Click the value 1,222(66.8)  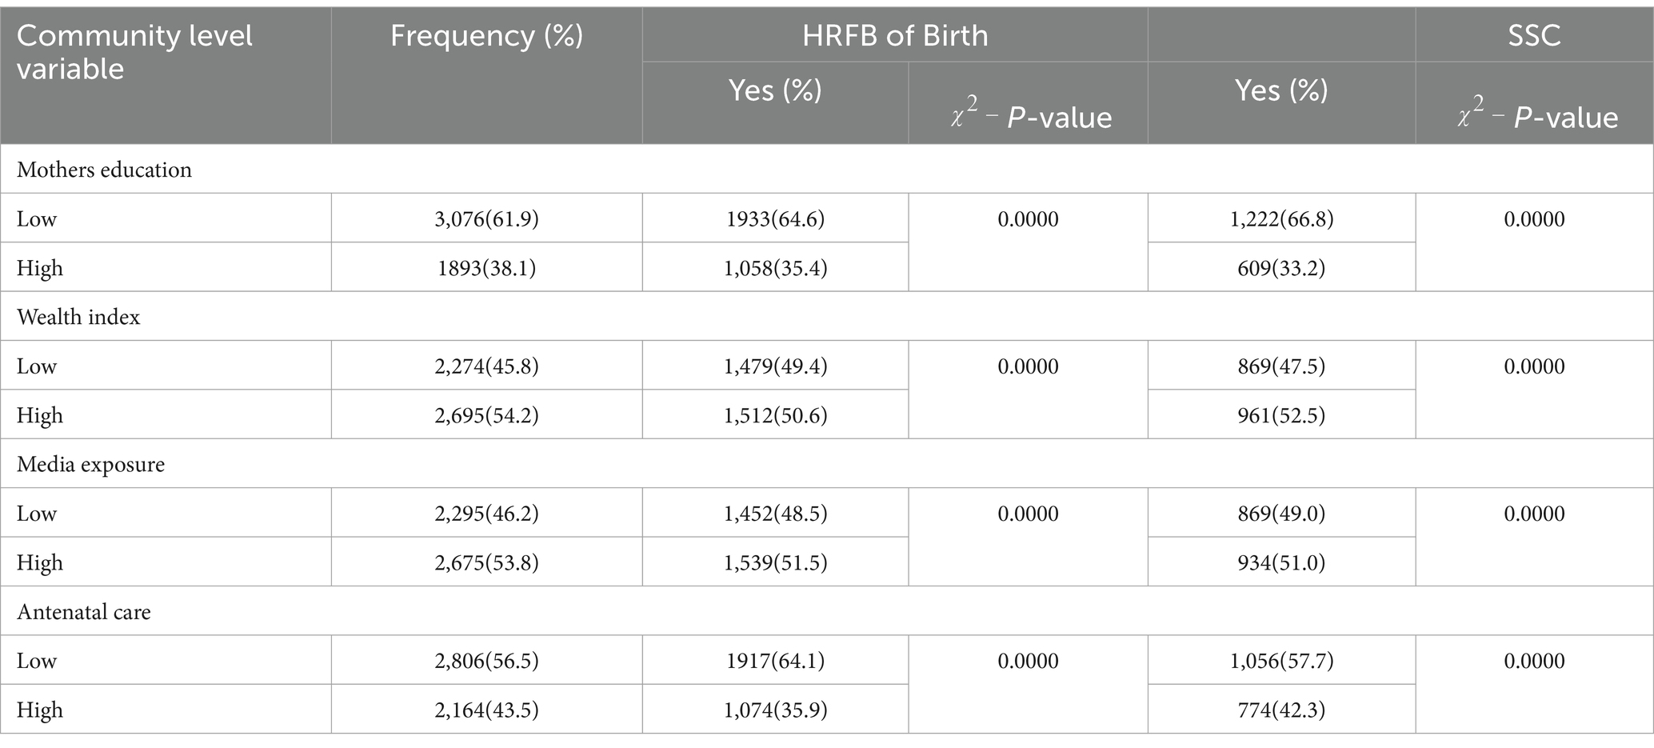[1281, 218]
